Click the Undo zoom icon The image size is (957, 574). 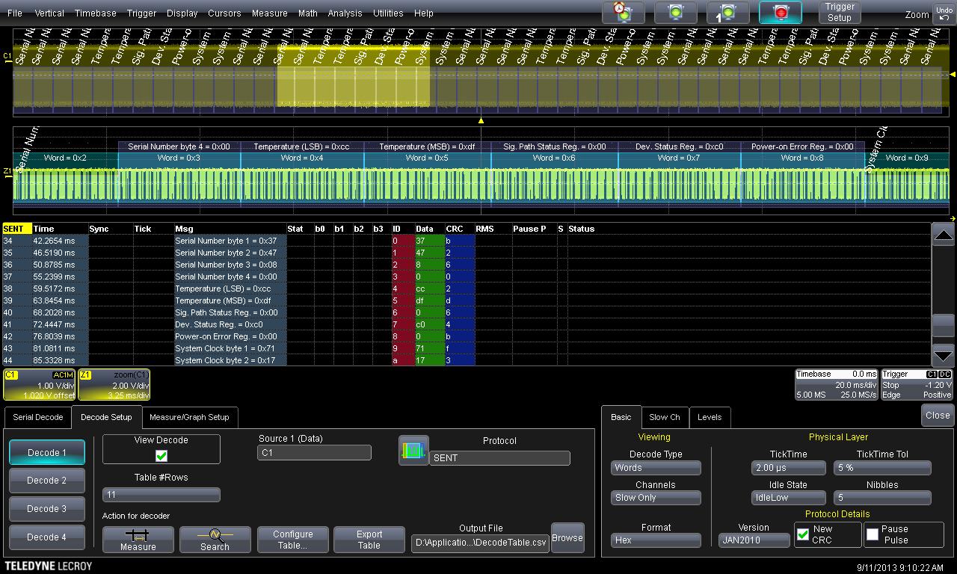tap(944, 13)
